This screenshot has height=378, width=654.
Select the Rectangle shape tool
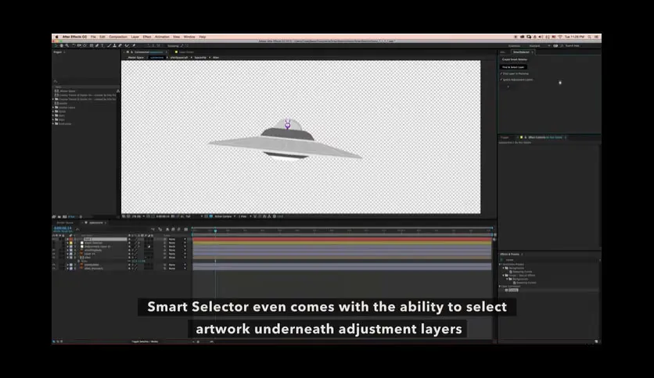pos(92,46)
